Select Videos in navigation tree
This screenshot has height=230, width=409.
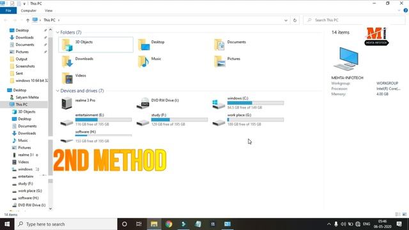(x=23, y=162)
